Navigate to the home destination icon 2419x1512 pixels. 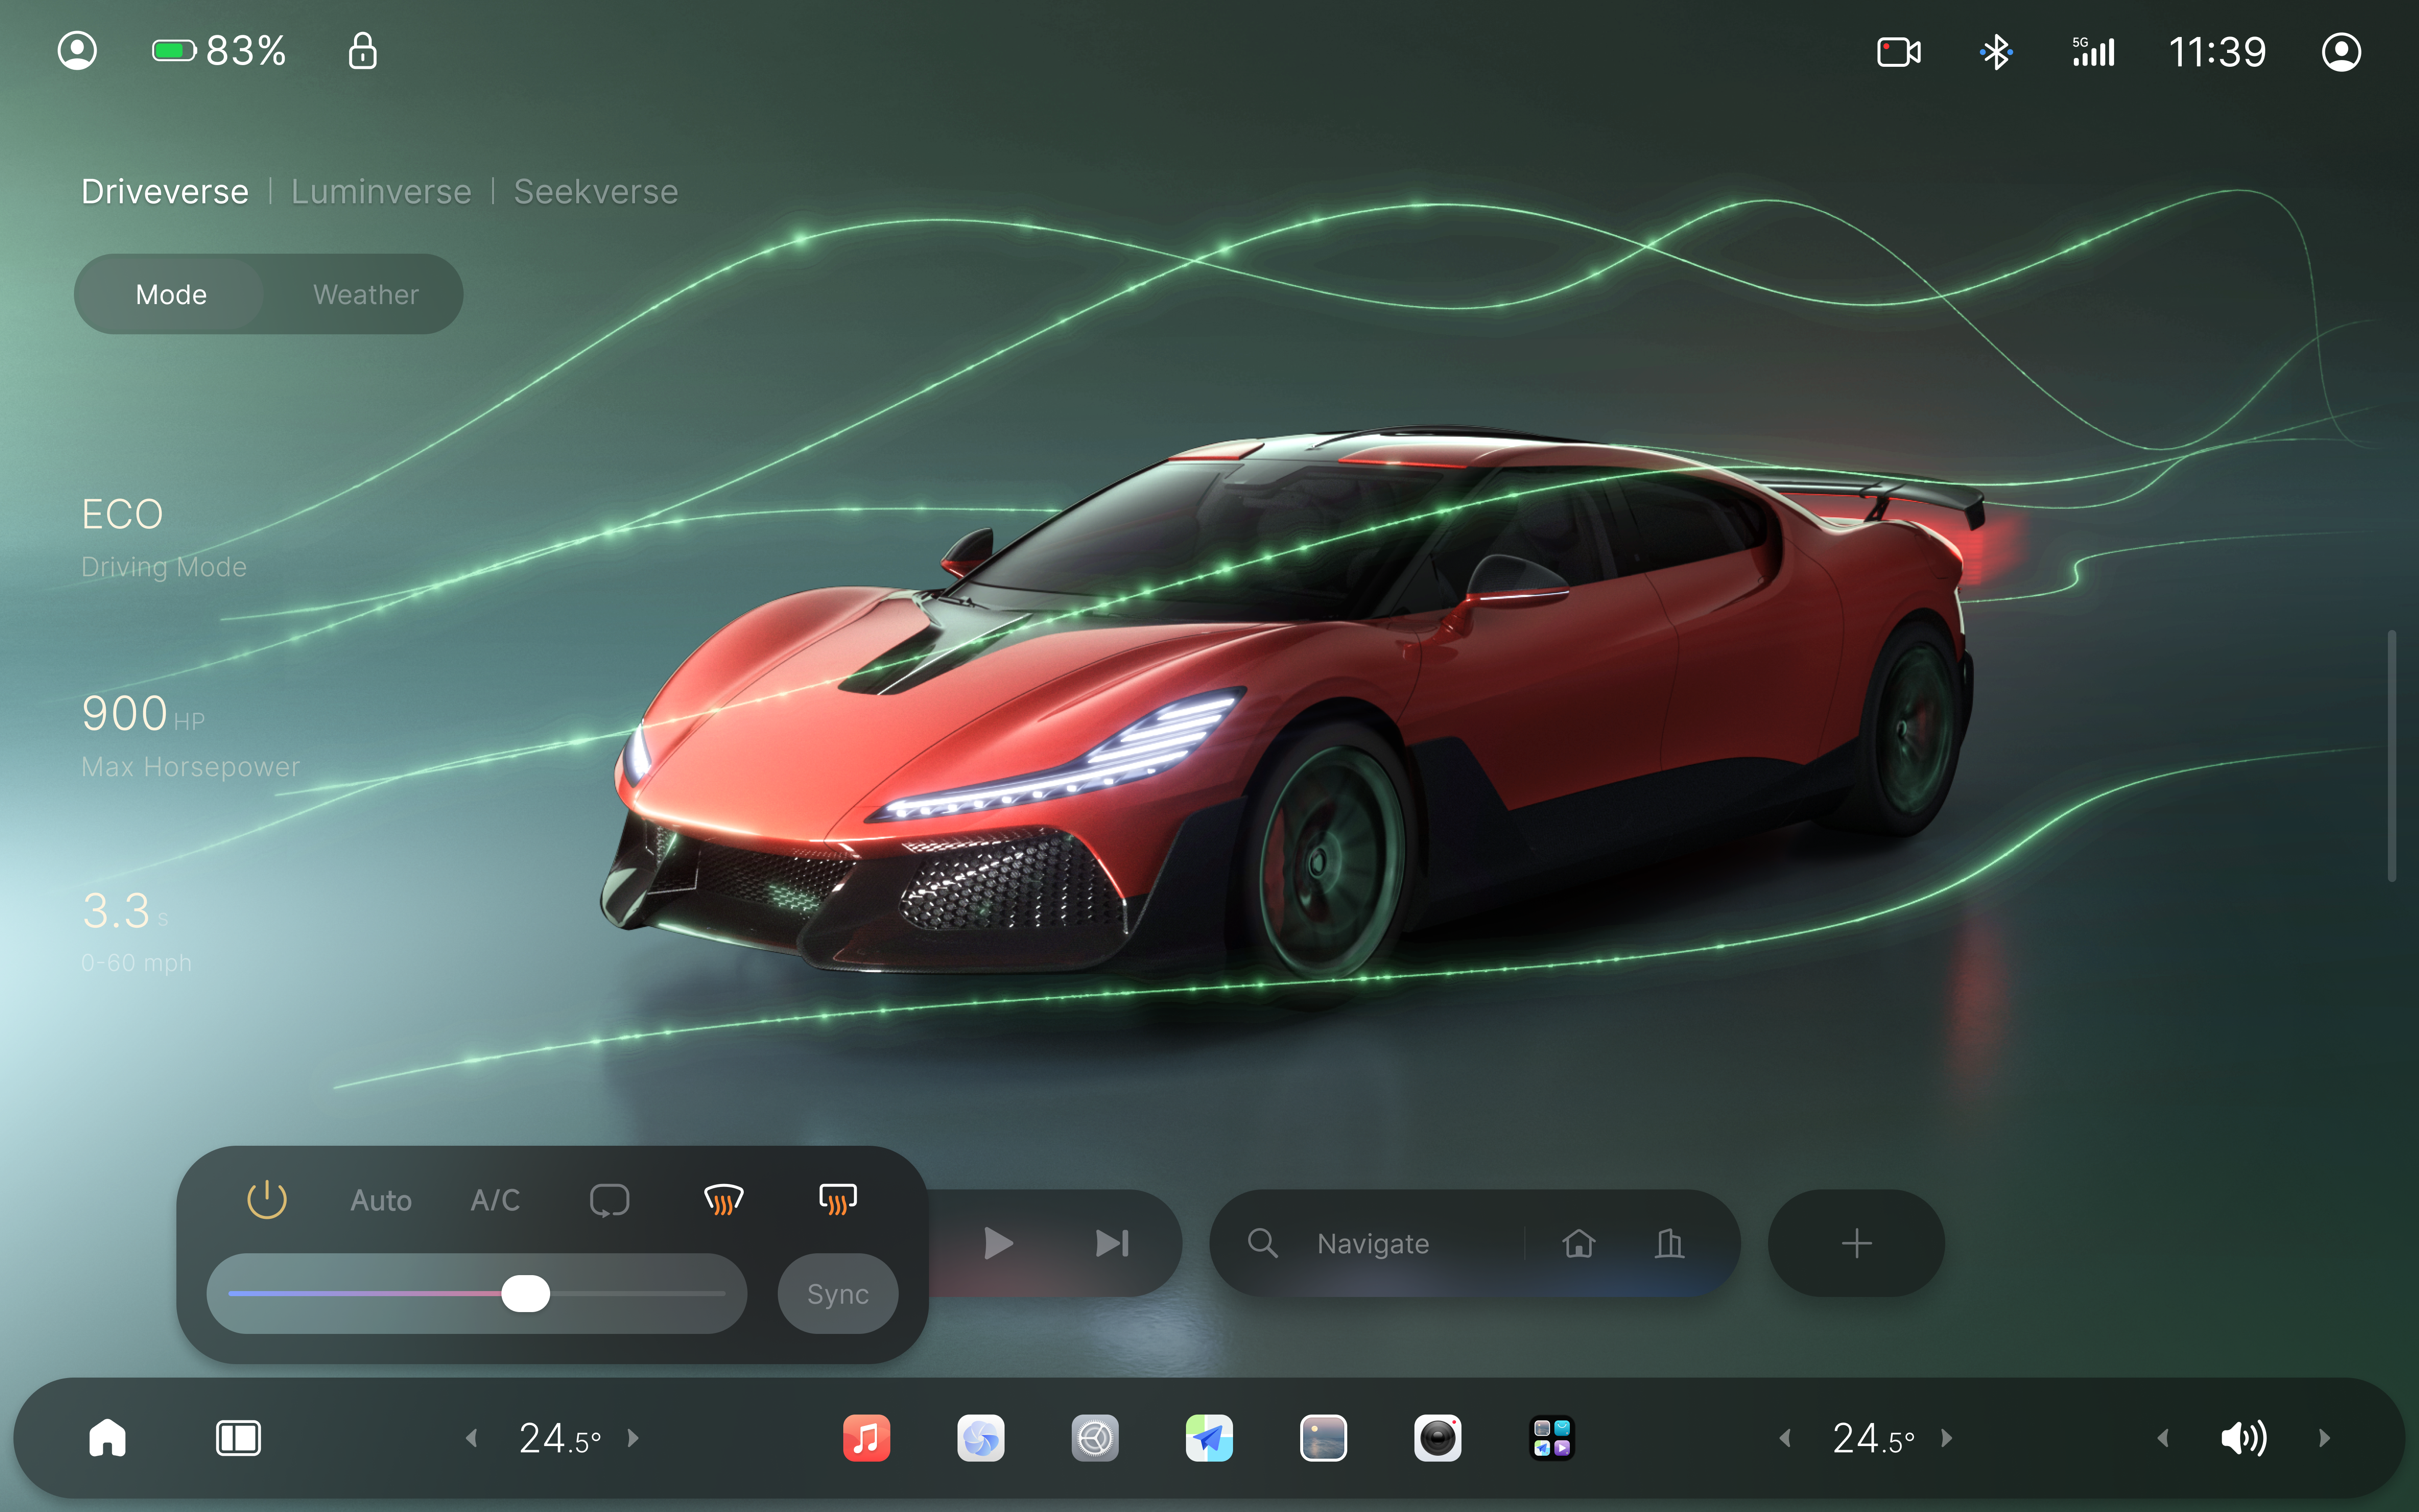pyautogui.click(x=1578, y=1243)
